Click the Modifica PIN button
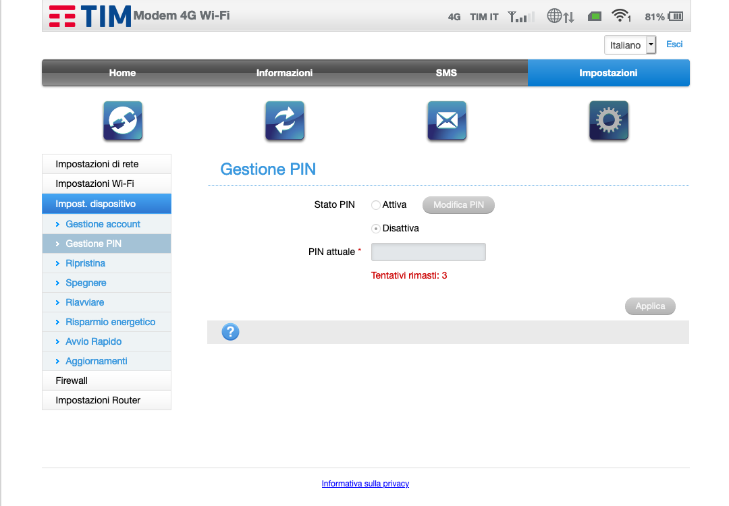This screenshot has height=506, width=729. click(458, 205)
